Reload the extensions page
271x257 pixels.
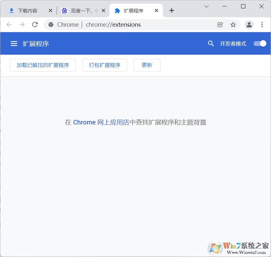coord(35,24)
